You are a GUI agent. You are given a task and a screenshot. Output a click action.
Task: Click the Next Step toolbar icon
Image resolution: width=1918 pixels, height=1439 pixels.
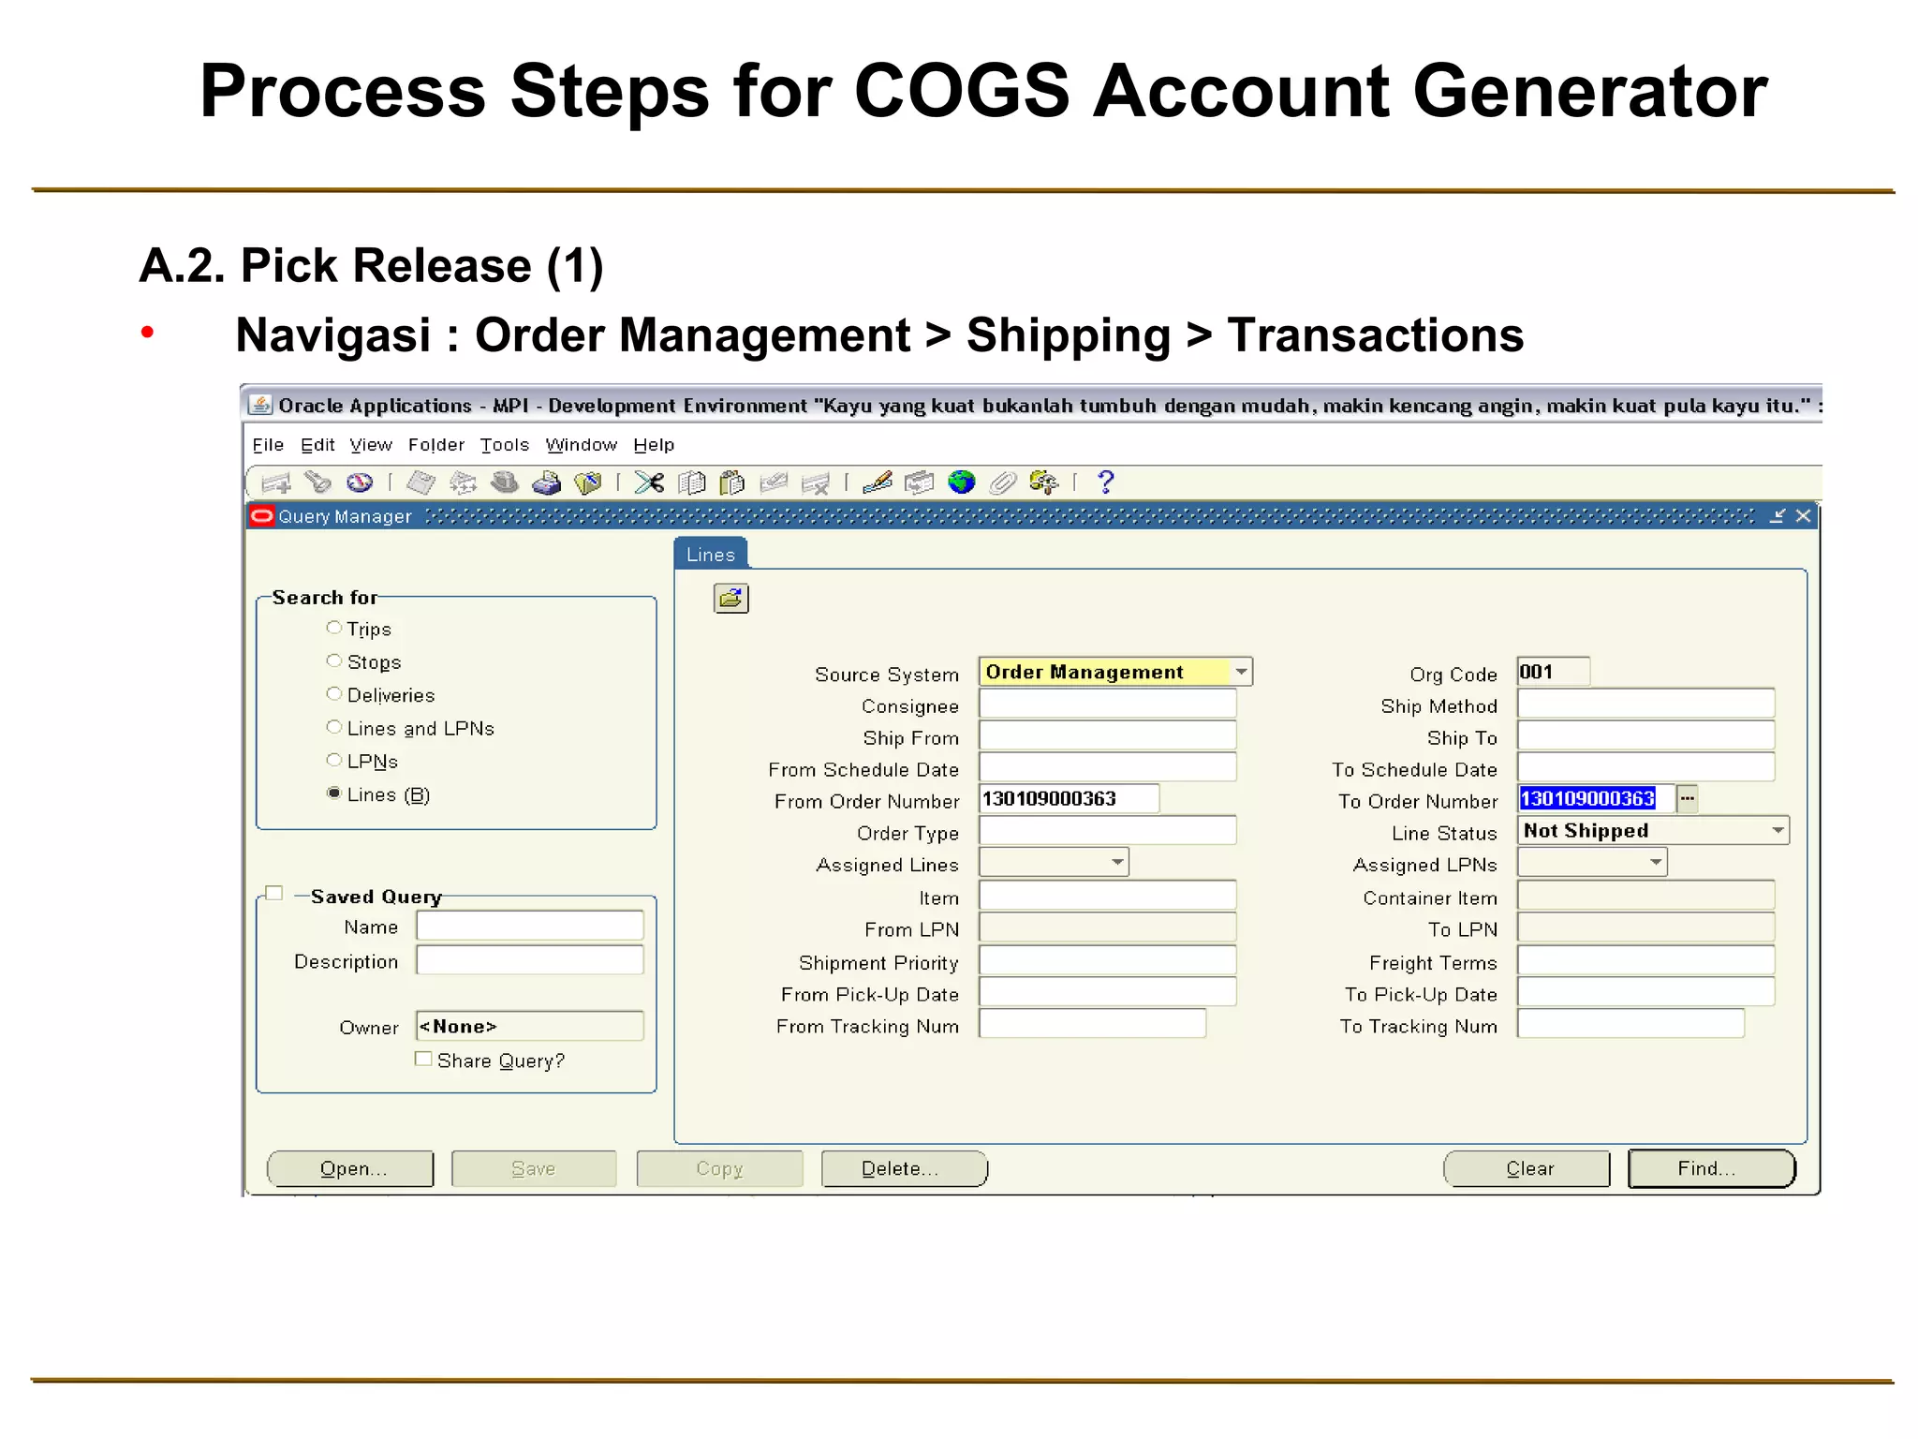point(464,482)
